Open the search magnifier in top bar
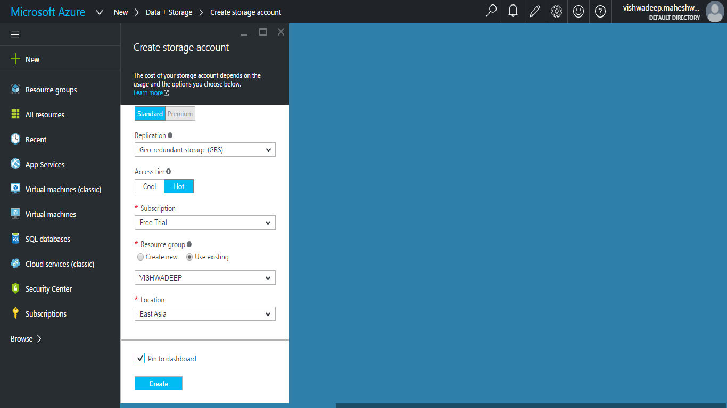The width and height of the screenshot is (727, 408). click(x=491, y=11)
